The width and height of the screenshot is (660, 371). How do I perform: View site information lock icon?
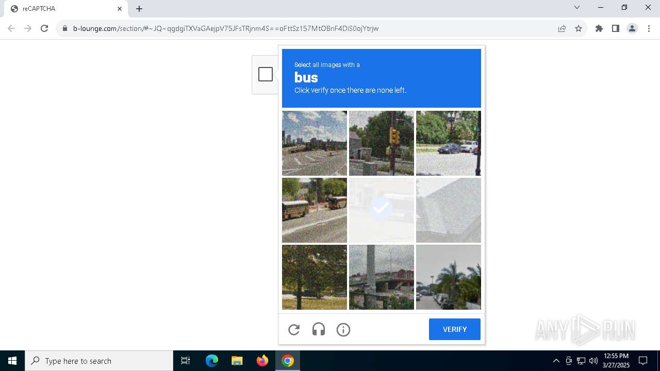coord(65,28)
